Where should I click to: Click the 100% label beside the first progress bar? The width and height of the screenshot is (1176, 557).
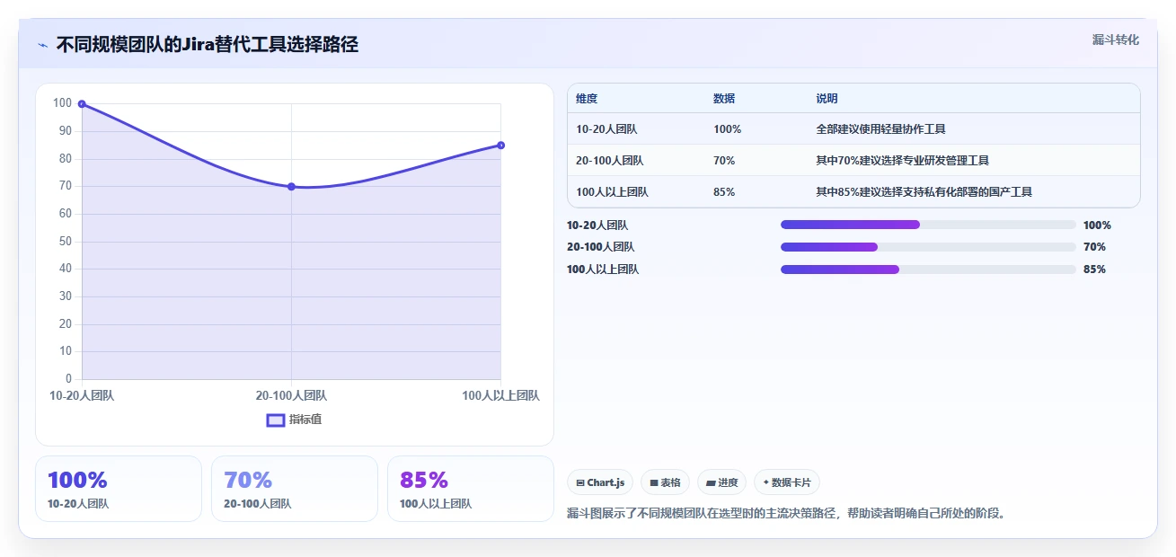[1097, 225]
